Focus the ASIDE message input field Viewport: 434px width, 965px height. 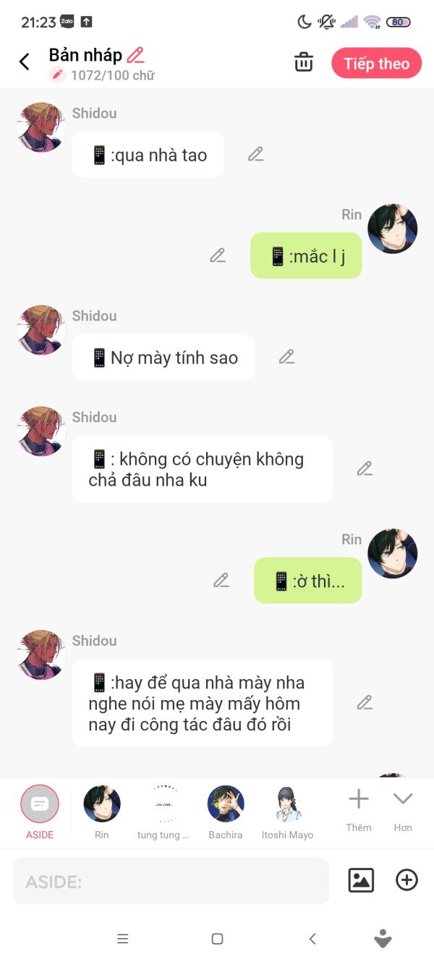pos(171,881)
